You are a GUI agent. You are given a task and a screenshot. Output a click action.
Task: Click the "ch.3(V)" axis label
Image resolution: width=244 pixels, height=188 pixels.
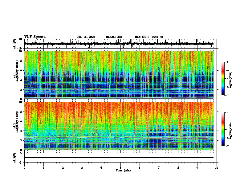click(x=15, y=158)
